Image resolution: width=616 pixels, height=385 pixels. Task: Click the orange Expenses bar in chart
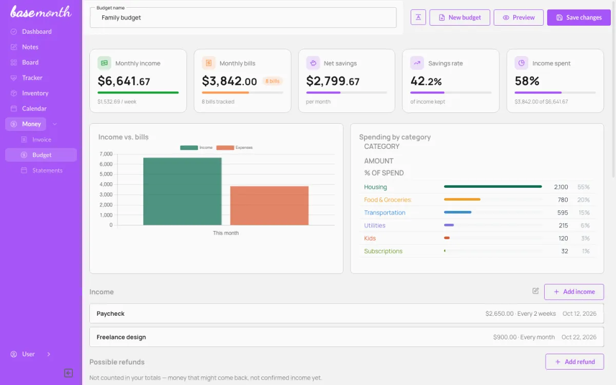269,206
